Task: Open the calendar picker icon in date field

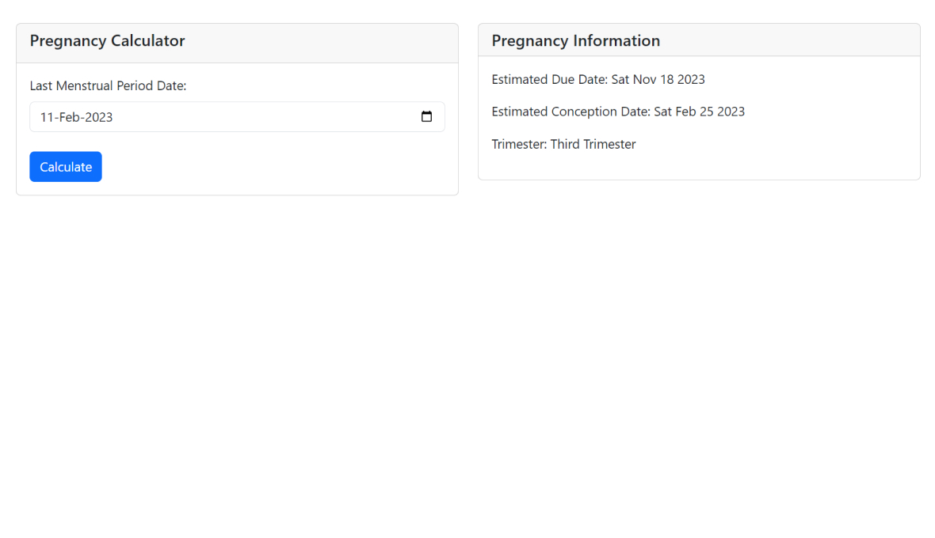Action: [x=426, y=117]
